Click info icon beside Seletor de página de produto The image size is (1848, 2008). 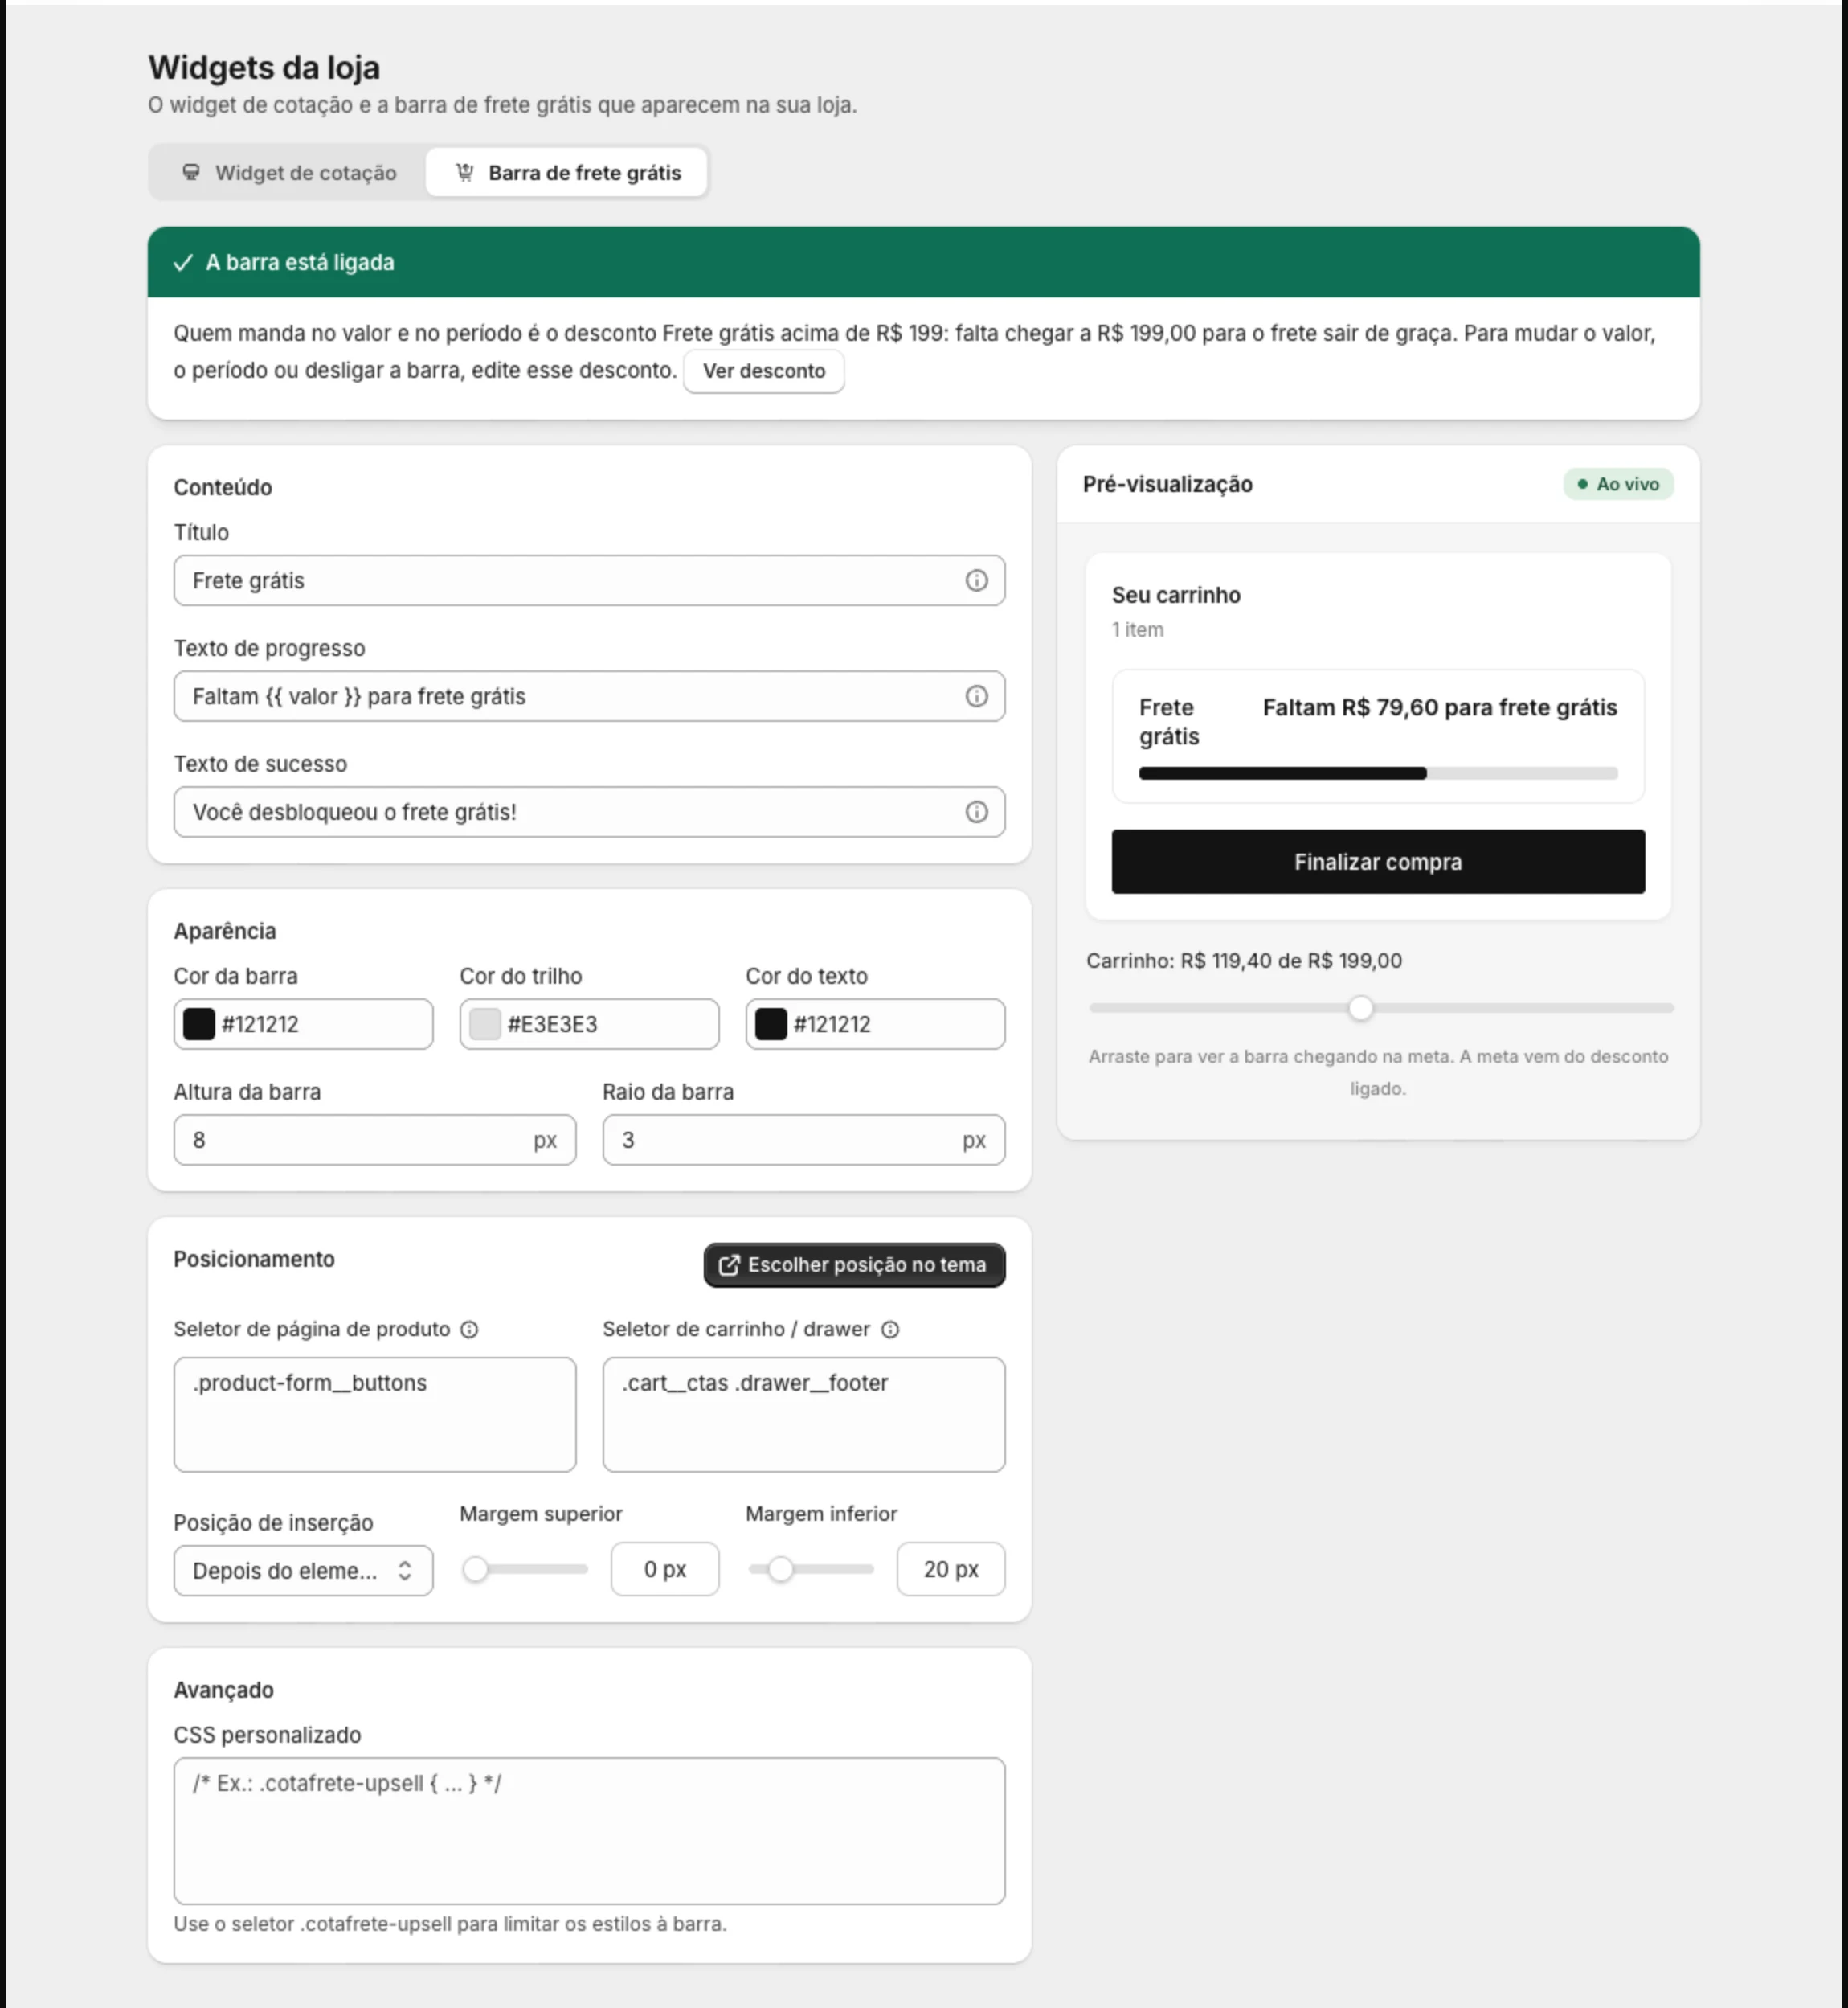pos(469,1329)
